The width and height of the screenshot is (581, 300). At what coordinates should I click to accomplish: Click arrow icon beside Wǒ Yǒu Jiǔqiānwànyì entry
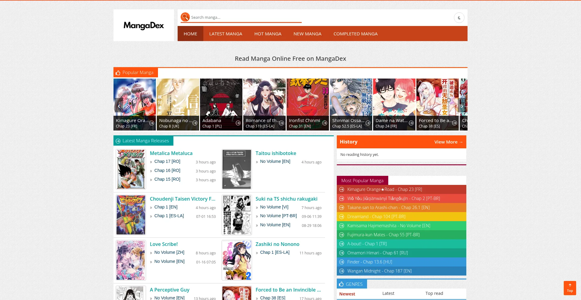[342, 198]
